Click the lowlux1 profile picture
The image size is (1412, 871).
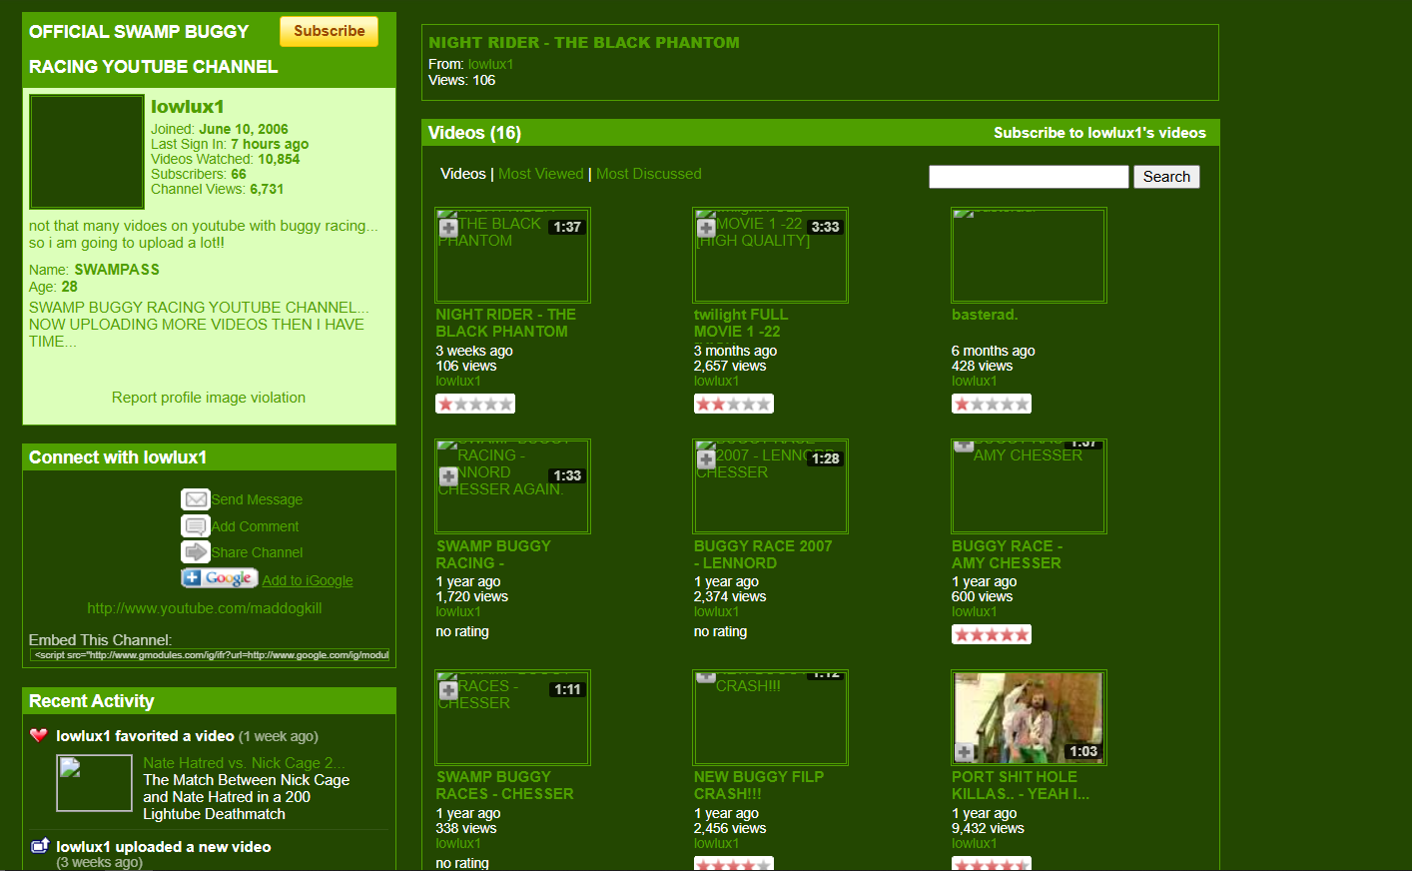87,152
